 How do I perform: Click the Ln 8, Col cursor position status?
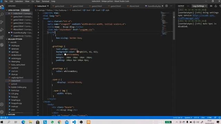(177, 117)
